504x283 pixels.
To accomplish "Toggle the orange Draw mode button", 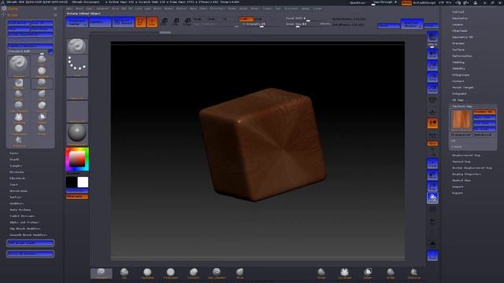I will click(x=152, y=22).
